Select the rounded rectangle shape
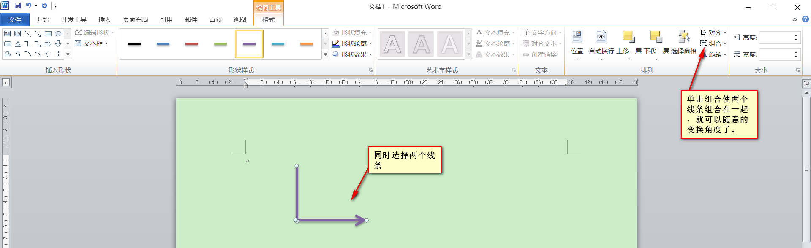 8,43
